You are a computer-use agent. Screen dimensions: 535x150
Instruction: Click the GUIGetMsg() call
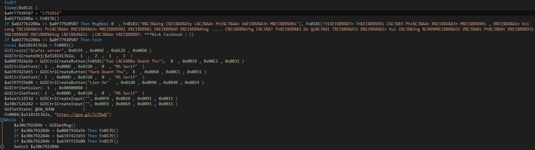click(62, 125)
